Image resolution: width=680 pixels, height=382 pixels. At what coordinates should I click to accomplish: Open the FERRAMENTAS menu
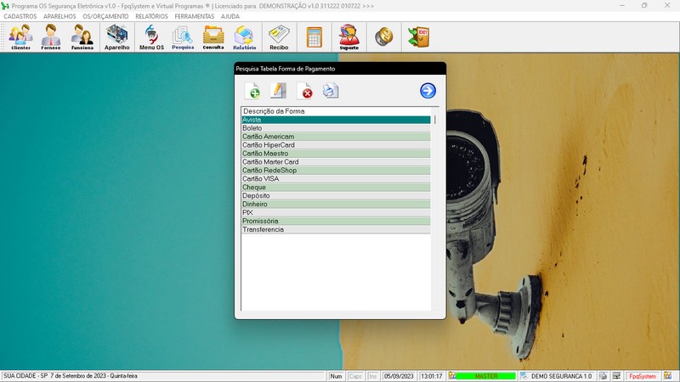pyautogui.click(x=195, y=16)
